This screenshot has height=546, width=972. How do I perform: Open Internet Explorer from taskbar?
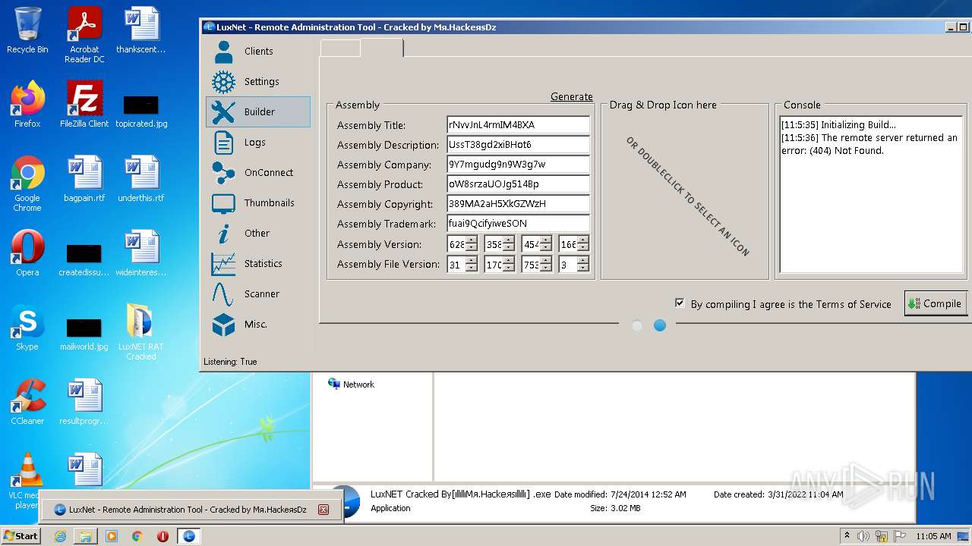[x=60, y=536]
